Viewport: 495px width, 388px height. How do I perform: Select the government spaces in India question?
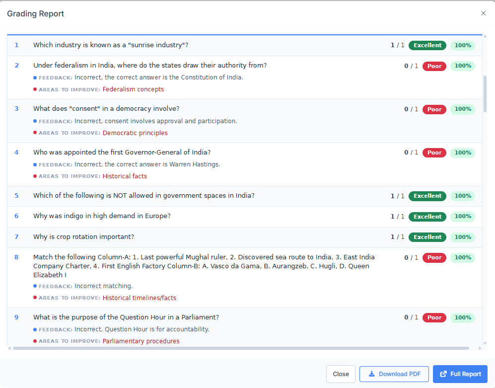[144, 196]
